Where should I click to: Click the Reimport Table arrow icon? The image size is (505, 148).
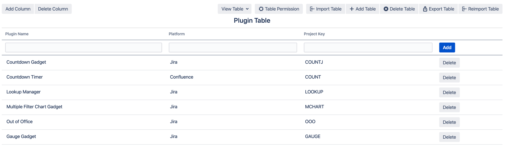click(x=464, y=9)
